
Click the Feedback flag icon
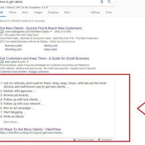(99, 140)
